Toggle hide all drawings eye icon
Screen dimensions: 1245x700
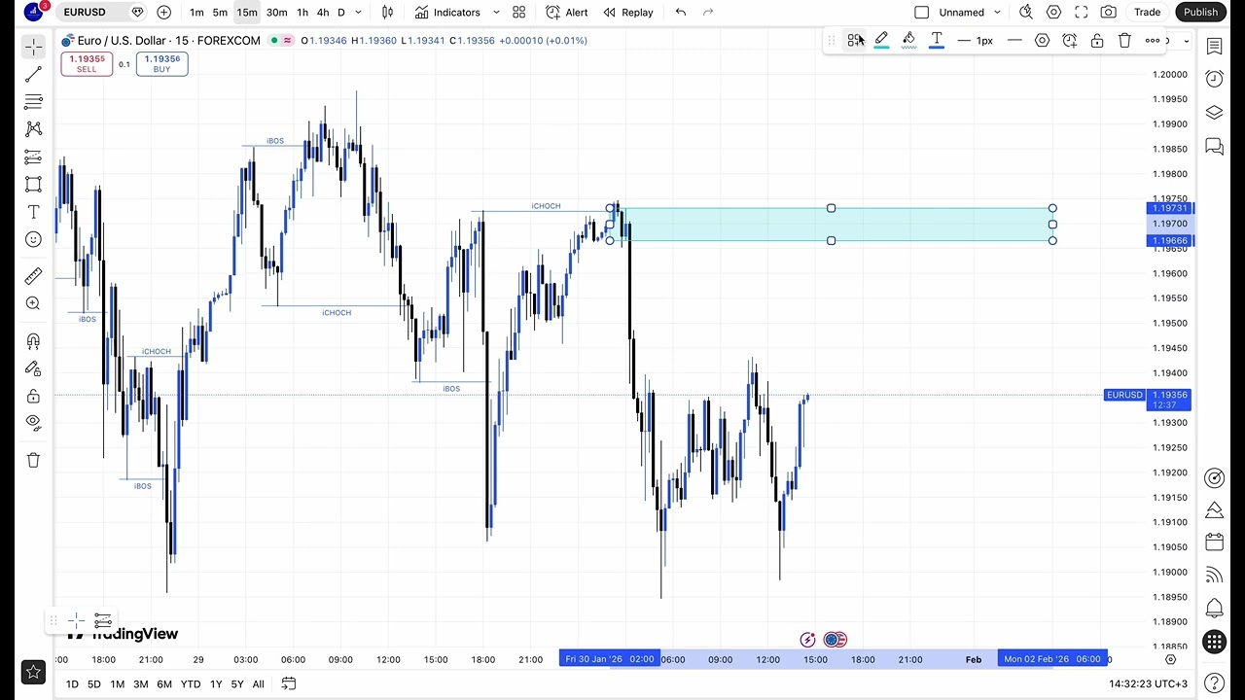(33, 423)
